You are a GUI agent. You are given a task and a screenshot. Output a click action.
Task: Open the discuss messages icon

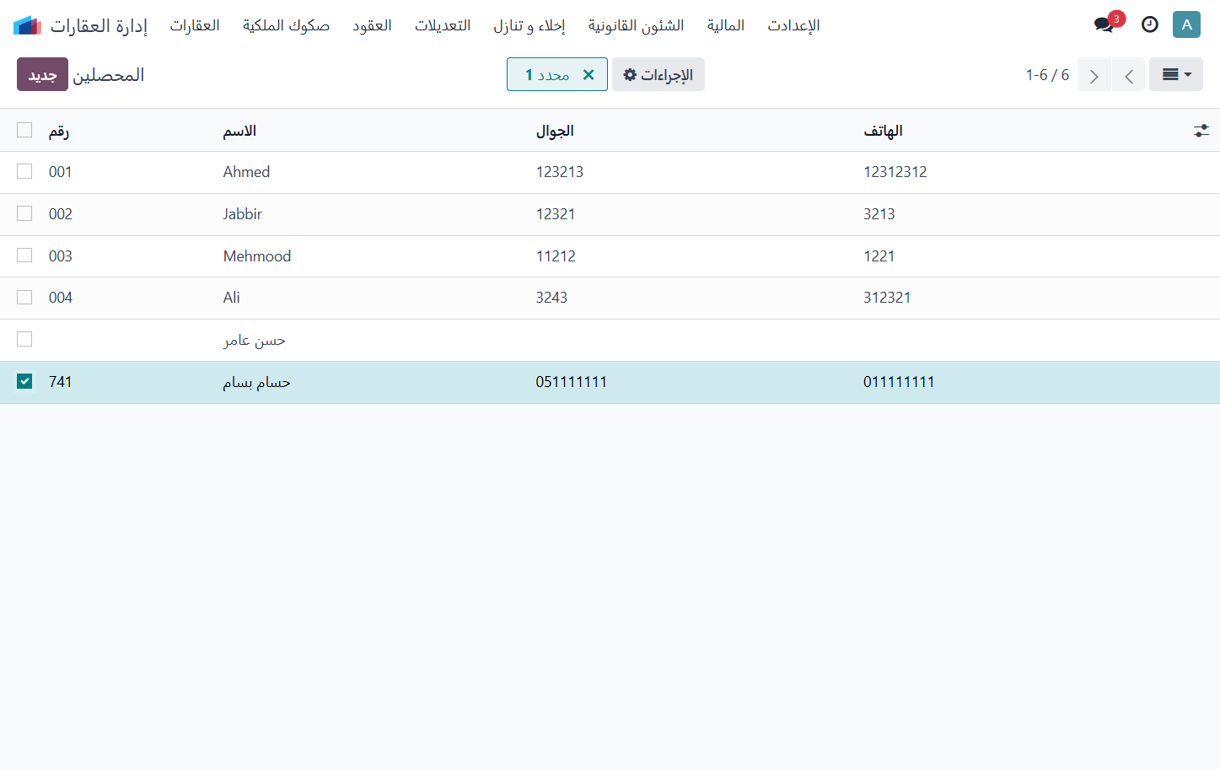(x=1104, y=24)
